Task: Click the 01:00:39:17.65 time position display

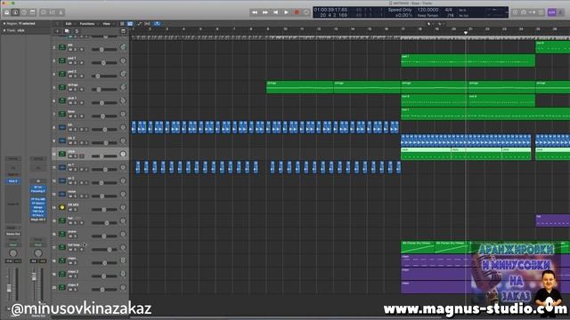Action: pyautogui.click(x=330, y=10)
